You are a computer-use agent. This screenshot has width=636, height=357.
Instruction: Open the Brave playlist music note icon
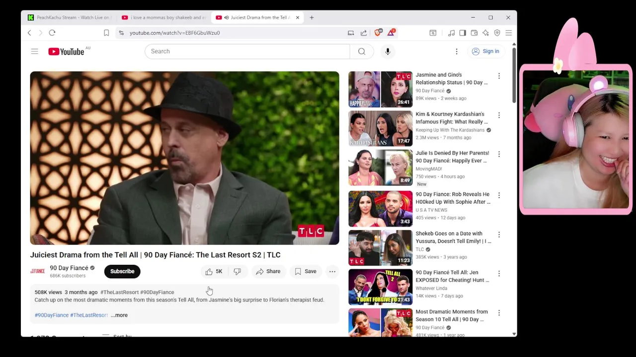coord(451,33)
